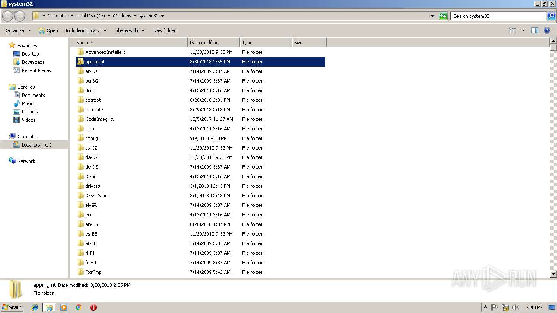This screenshot has width=557, height=313.
Task: Sort by the Date modified column
Action: point(214,43)
